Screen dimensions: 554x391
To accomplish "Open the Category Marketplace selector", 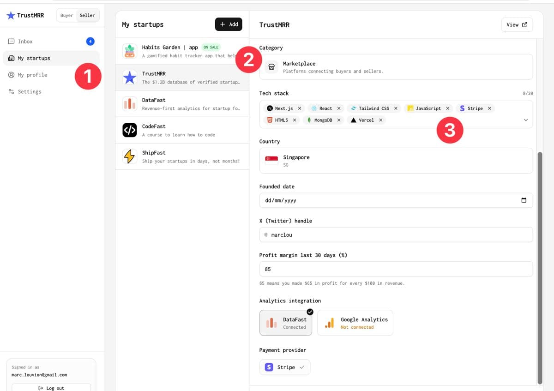I will [x=396, y=67].
